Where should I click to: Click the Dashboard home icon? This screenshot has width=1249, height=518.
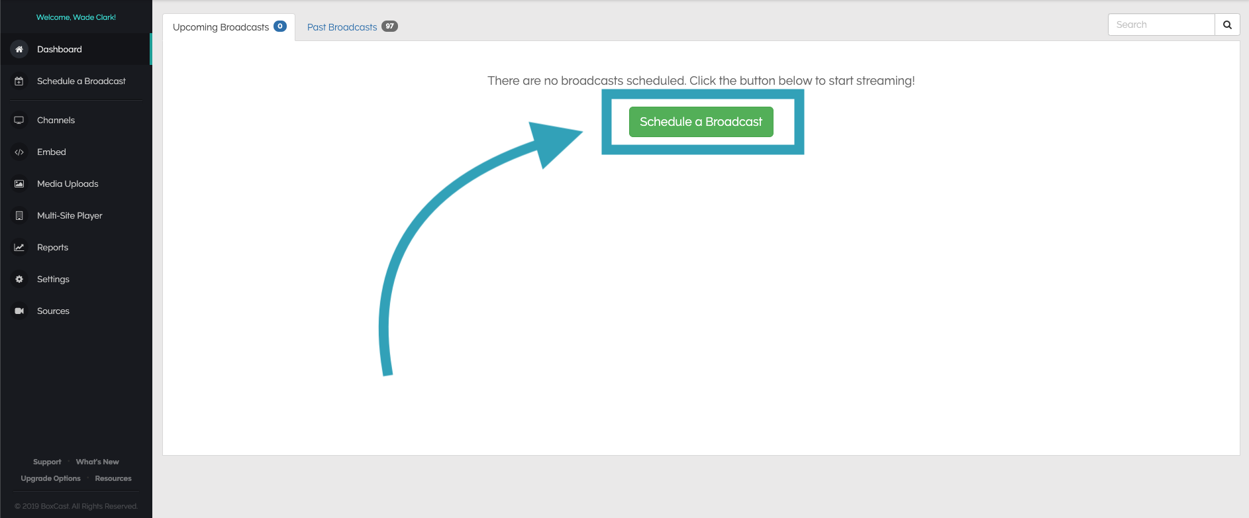click(19, 49)
